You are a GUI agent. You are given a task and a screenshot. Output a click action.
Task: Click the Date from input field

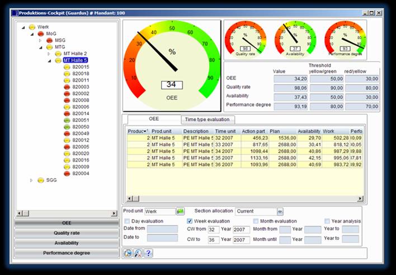[162, 229]
